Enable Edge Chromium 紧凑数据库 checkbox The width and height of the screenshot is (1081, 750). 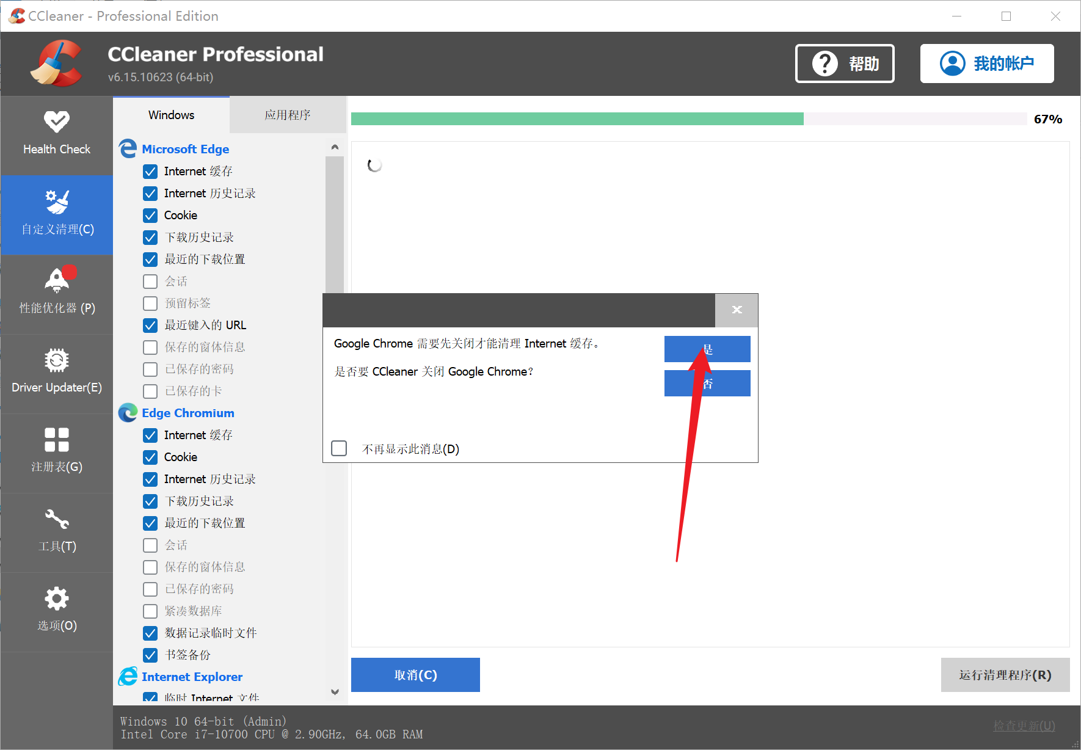click(150, 611)
